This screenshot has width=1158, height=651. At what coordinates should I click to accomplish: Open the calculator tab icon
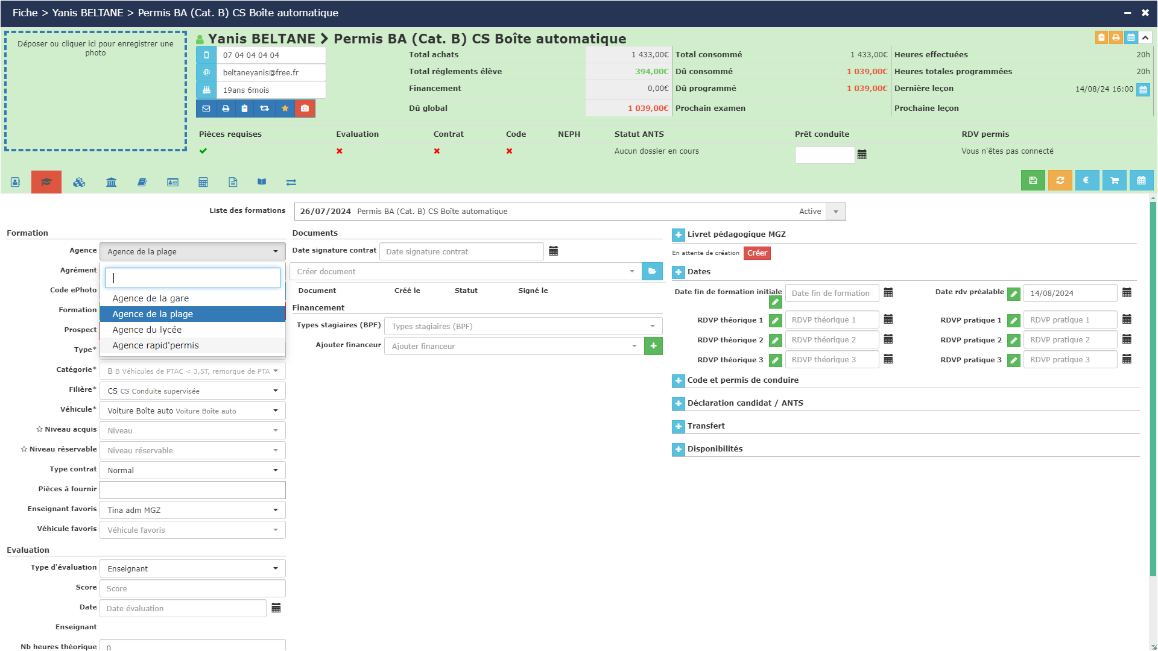point(203,182)
